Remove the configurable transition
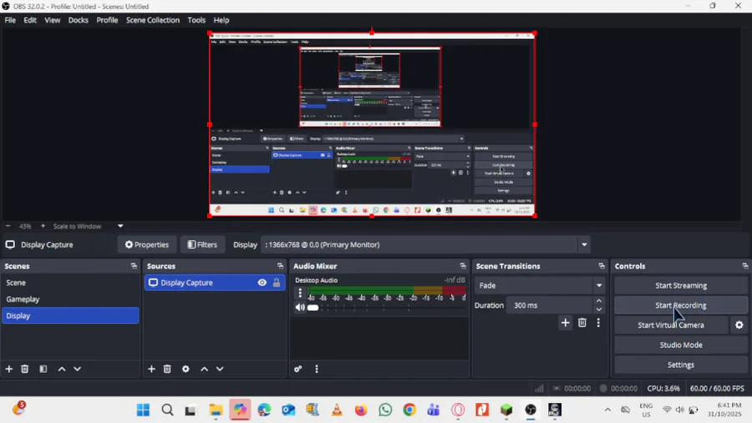 point(582,323)
